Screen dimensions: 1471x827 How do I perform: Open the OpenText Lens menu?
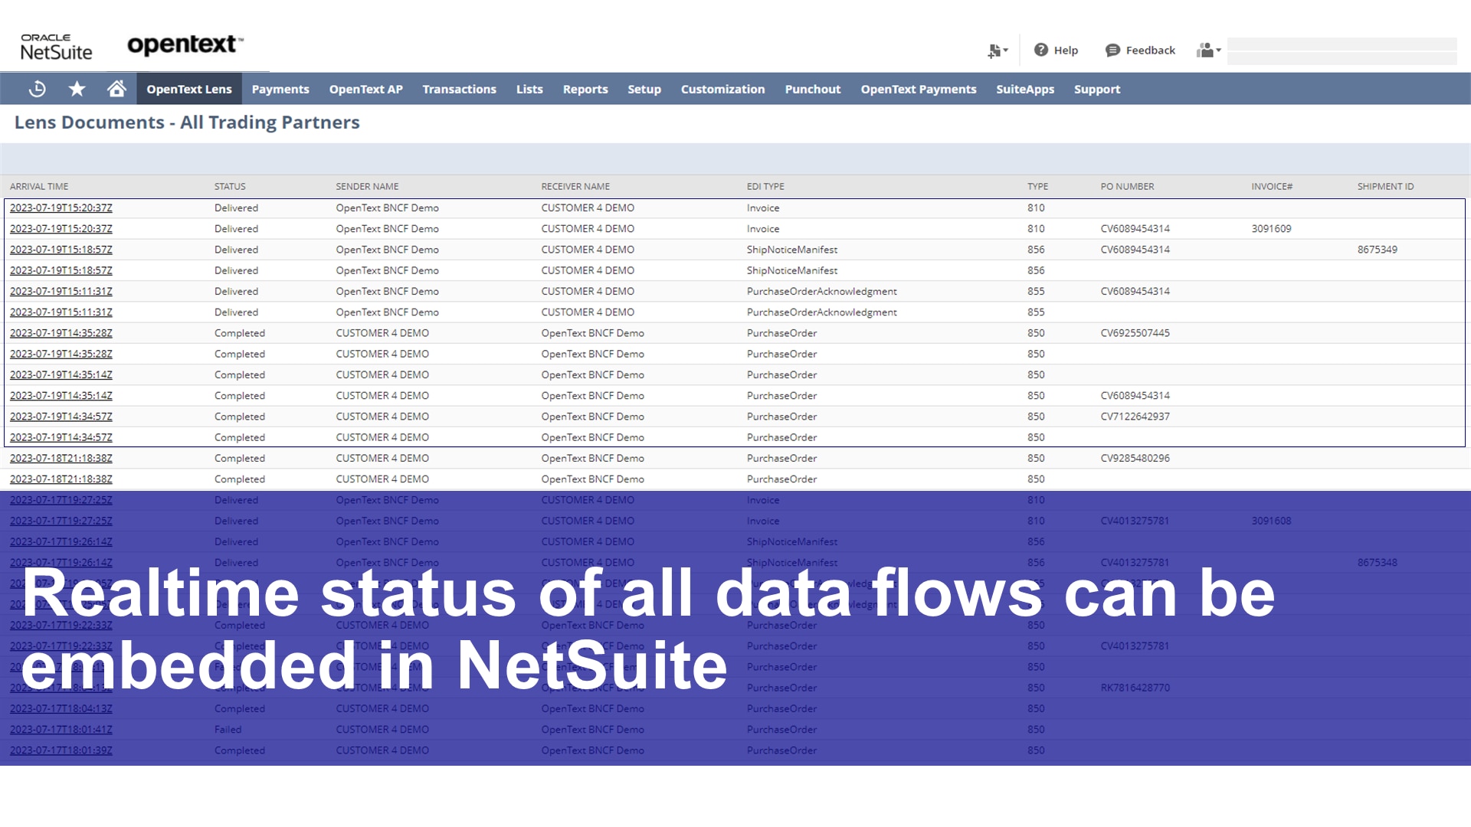[x=189, y=89]
